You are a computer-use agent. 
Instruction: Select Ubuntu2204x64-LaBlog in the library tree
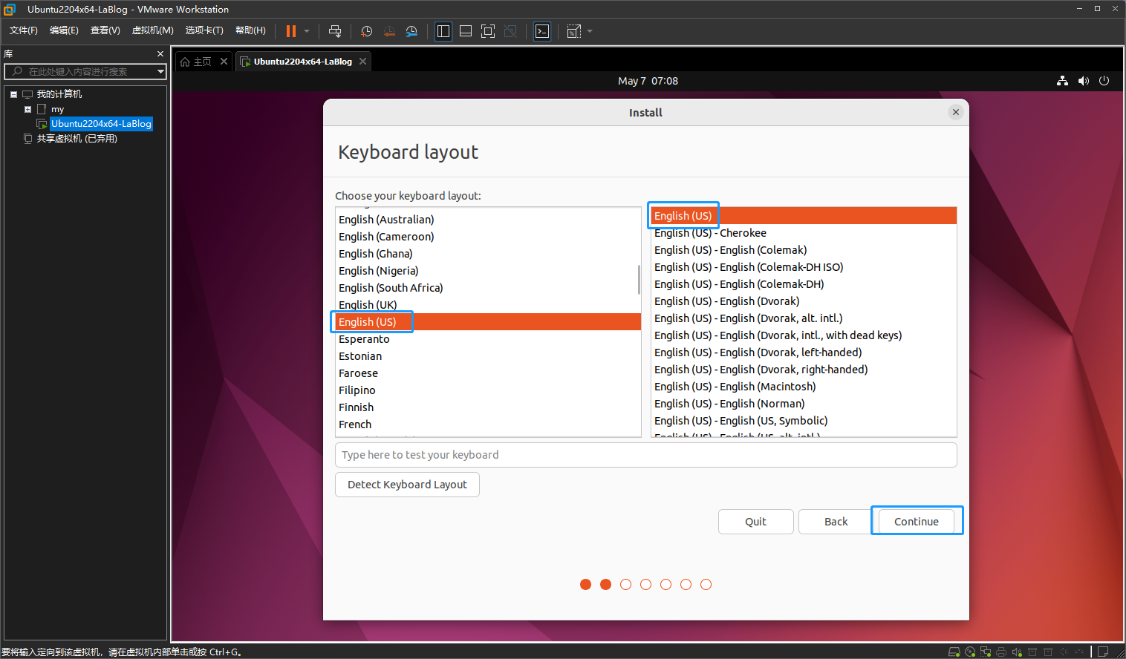[x=101, y=124]
